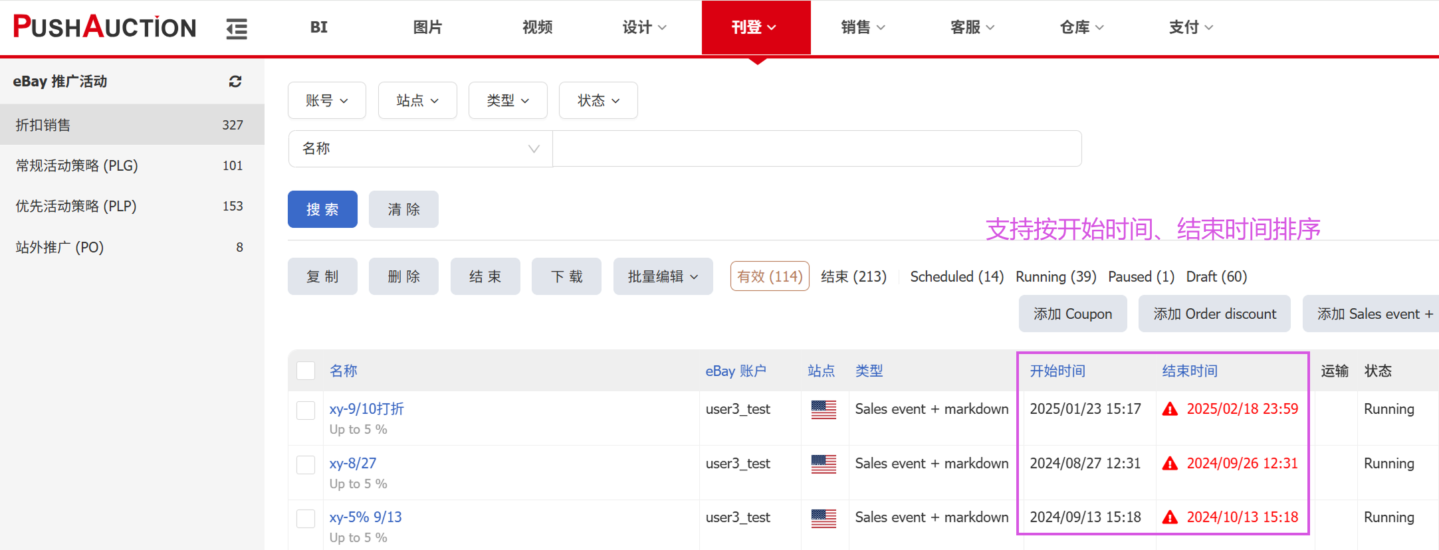Click the US flag in the xy-9/10打折 row
1439x550 pixels.
(x=824, y=410)
